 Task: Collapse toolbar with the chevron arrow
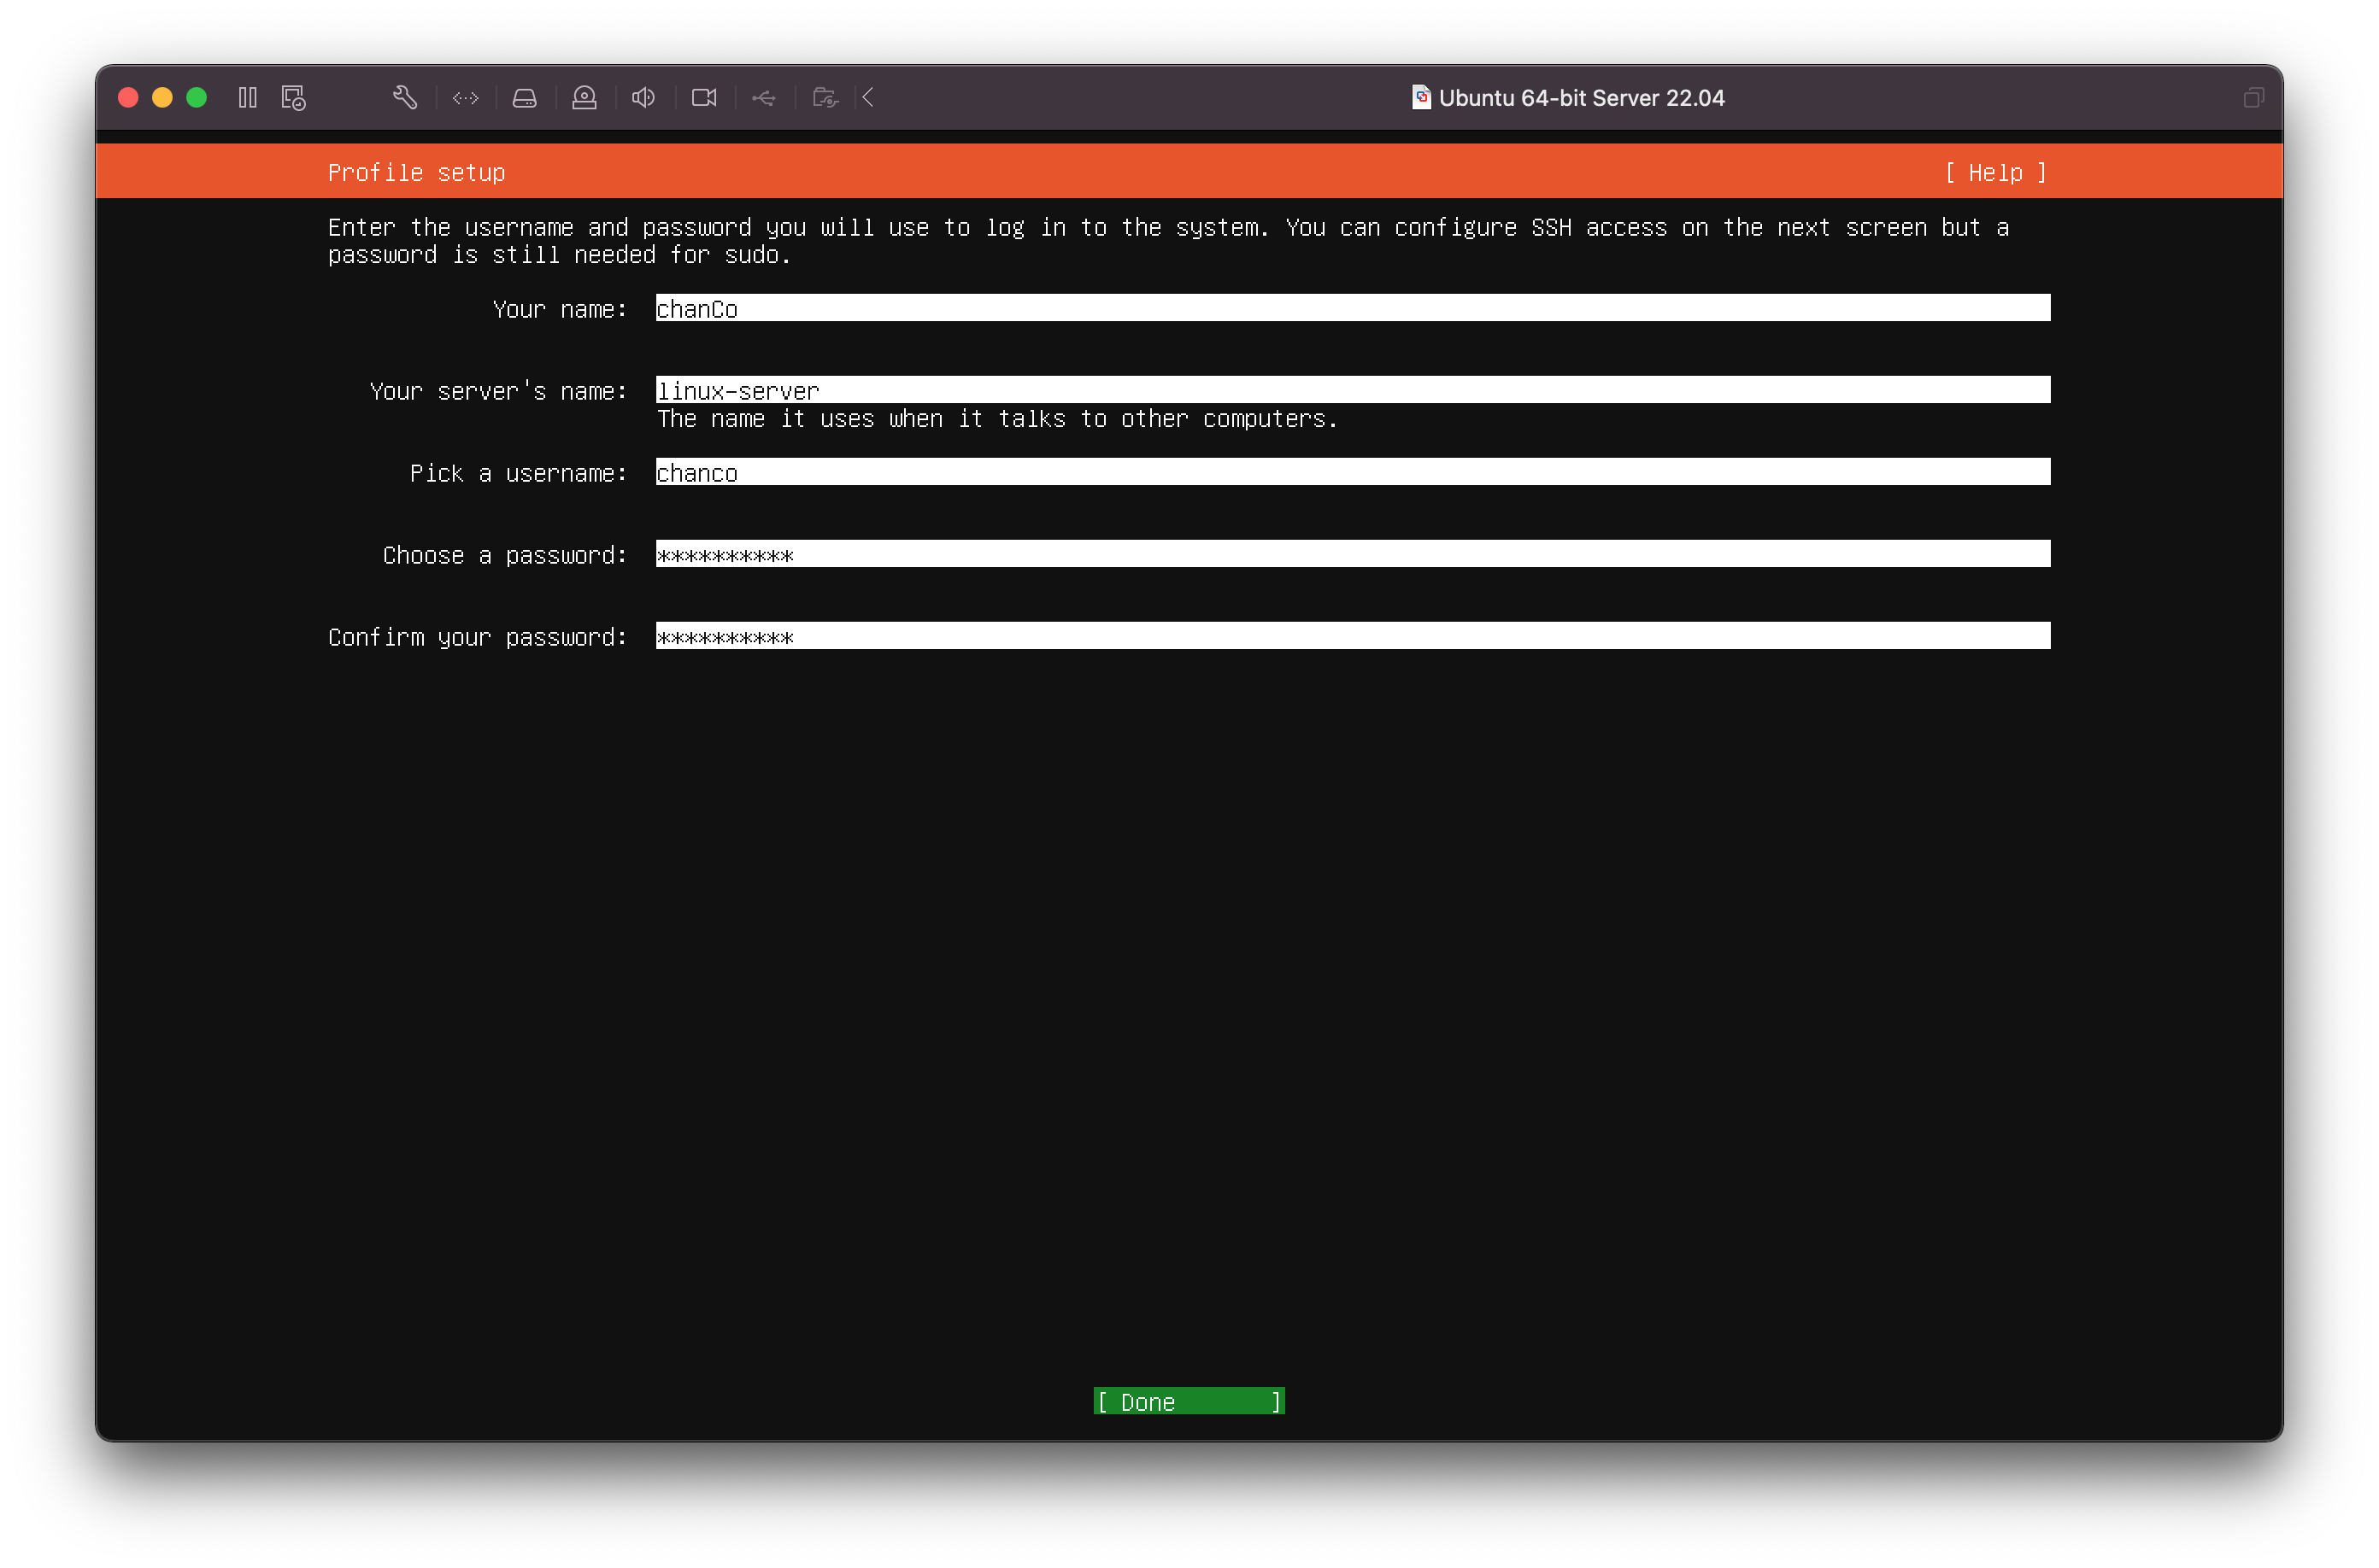868,97
